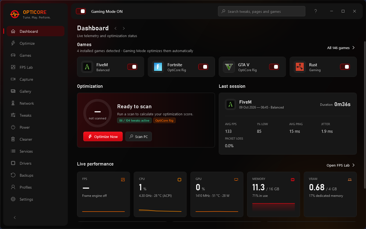The width and height of the screenshot is (366, 229).
Task: Click the OptiCore Rig profile badge under Ready to scan
Action: pyautogui.click(x=164, y=120)
